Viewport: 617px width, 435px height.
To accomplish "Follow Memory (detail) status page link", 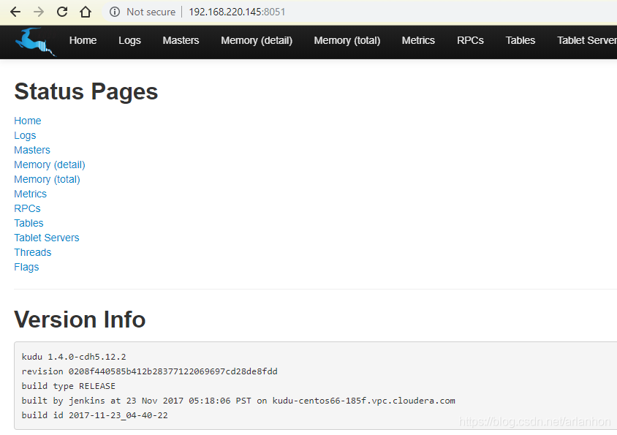I will pyautogui.click(x=50, y=164).
